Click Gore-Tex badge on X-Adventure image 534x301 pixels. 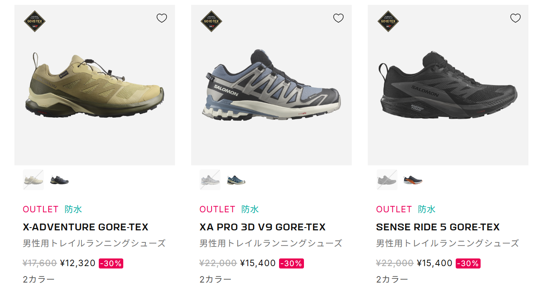click(x=35, y=21)
